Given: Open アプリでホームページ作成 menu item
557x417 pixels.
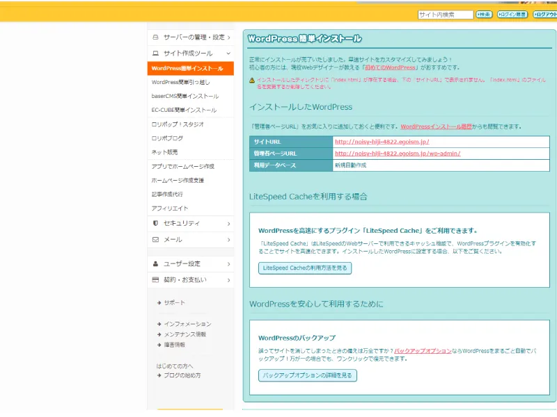Looking at the screenshot, I should click(183, 166).
